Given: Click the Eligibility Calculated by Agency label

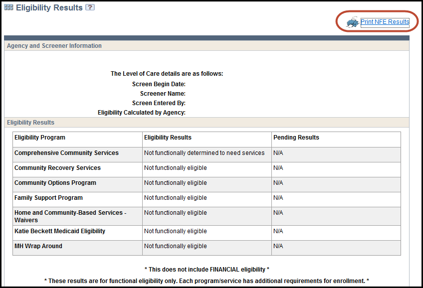Looking at the screenshot, I should pos(142,113).
